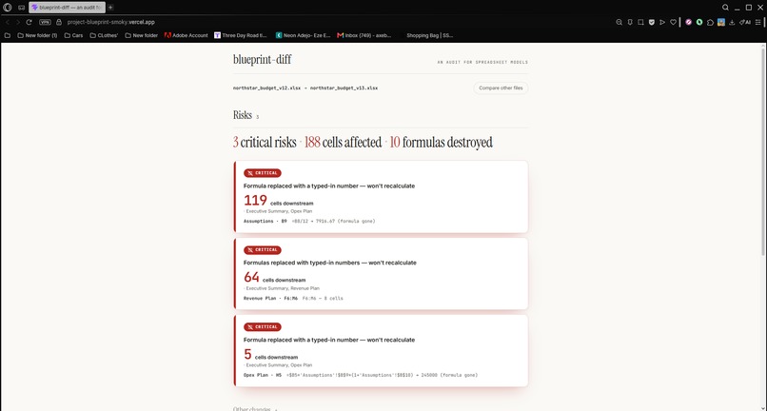Open the CLothes' bookmarks folder
This screenshot has width=767, height=411.
(x=104, y=35)
